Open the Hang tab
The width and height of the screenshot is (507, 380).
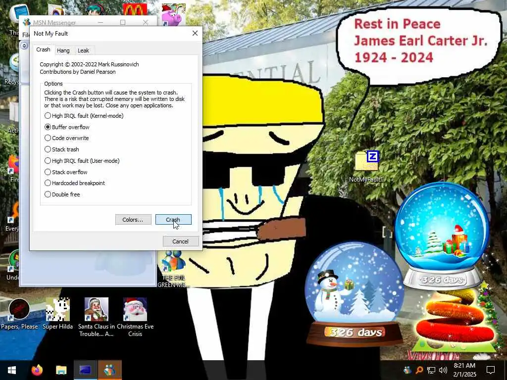(x=63, y=50)
